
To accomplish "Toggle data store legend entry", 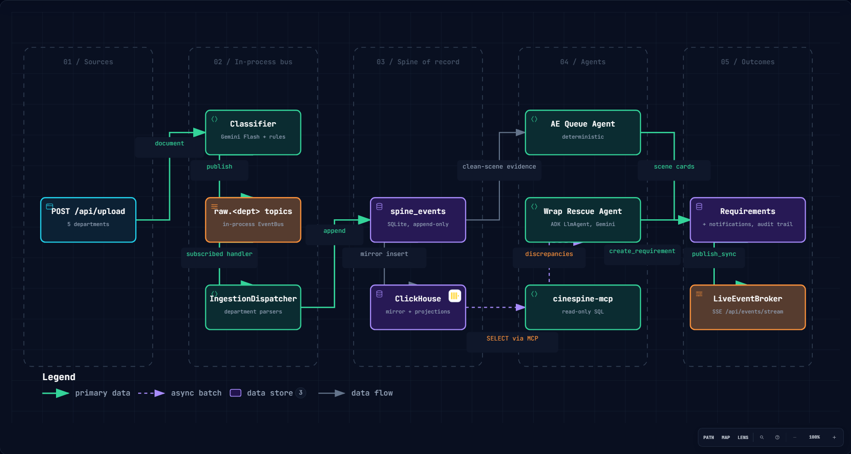I will [268, 393].
